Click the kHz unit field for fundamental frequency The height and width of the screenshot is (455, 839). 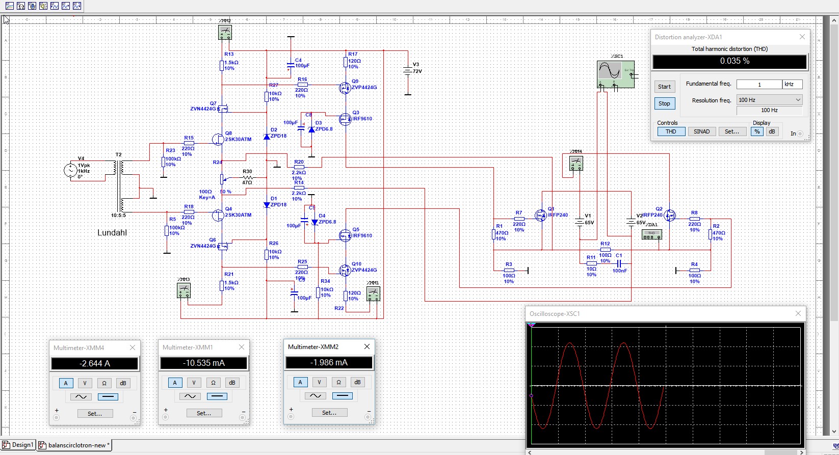[793, 85]
